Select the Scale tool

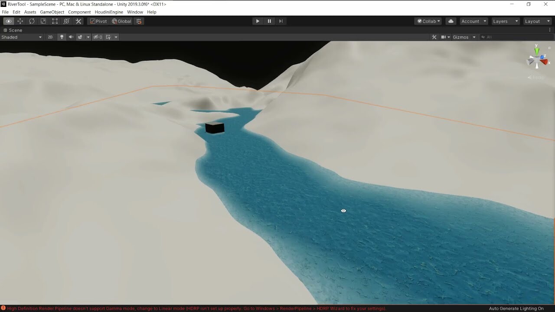(x=43, y=21)
